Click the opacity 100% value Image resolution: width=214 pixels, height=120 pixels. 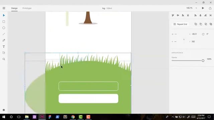point(209,59)
